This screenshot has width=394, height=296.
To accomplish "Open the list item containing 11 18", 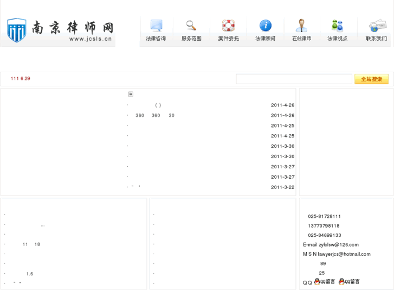I will tap(31, 244).
